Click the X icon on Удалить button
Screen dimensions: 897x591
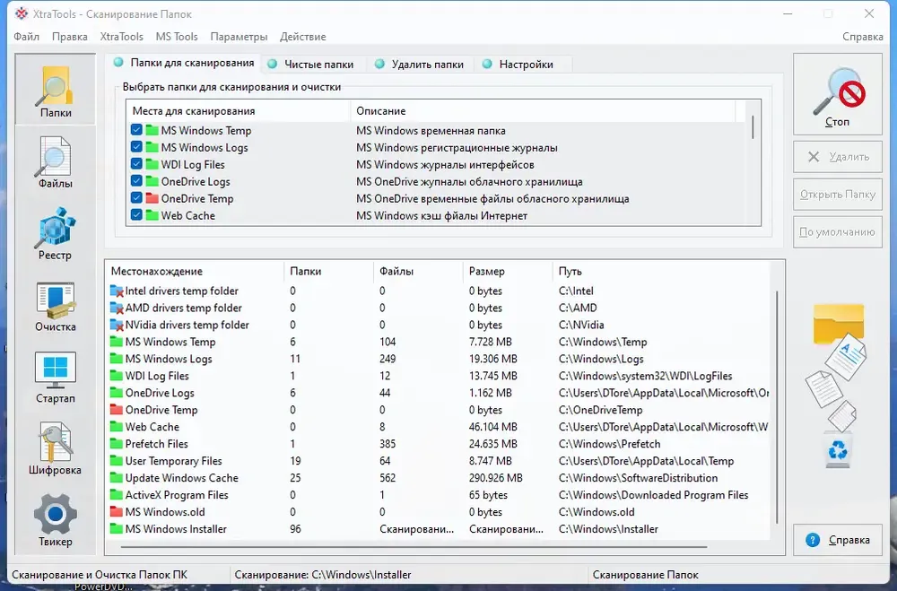[814, 157]
